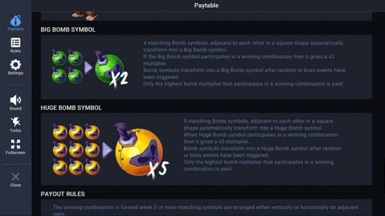Click the four small green bombs cluster
This screenshot has height=216, width=385.
pyautogui.click(x=67, y=66)
